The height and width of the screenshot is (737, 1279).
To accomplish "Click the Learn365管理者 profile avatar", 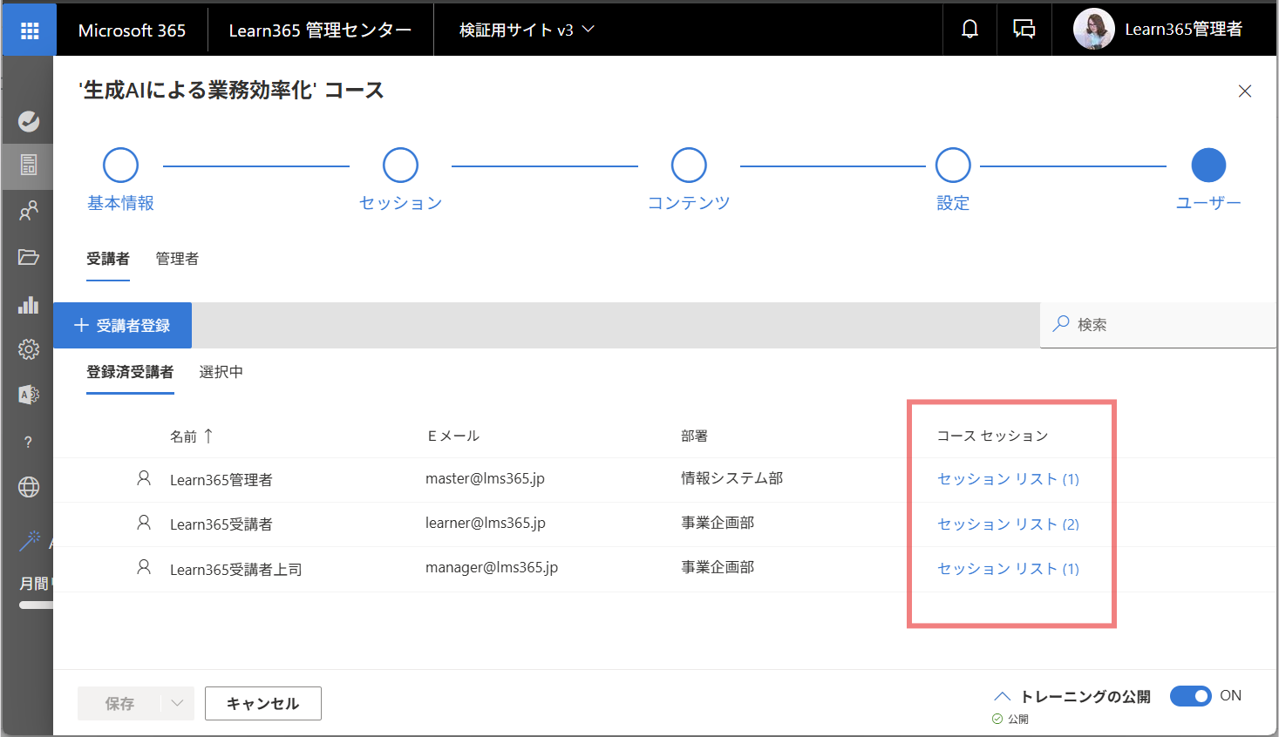I will click(1093, 30).
